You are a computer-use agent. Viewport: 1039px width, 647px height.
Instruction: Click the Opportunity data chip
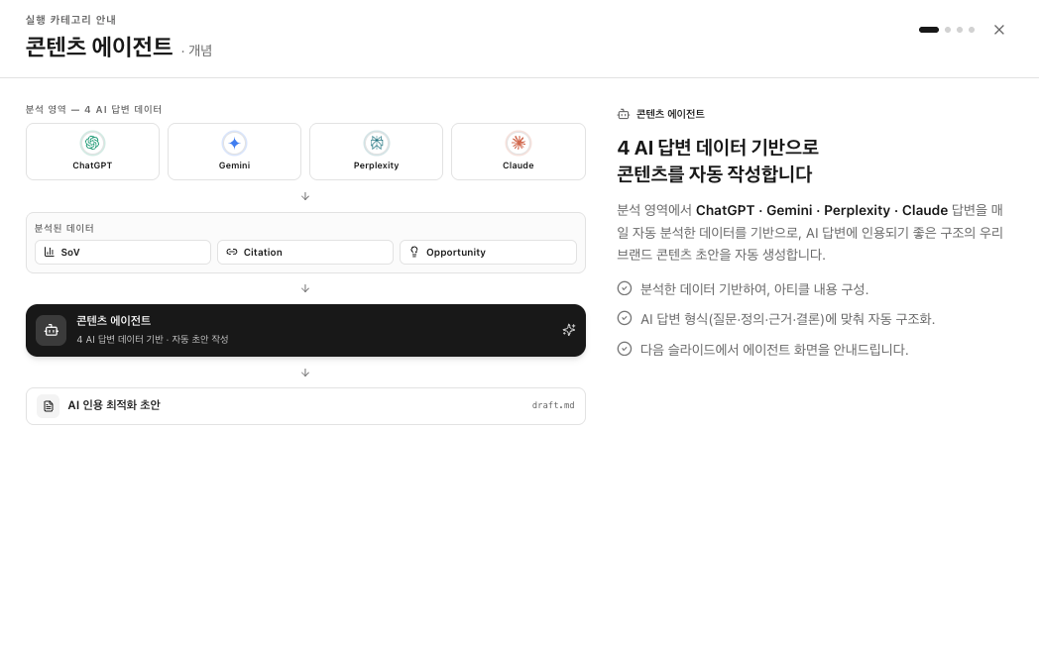pos(488,253)
